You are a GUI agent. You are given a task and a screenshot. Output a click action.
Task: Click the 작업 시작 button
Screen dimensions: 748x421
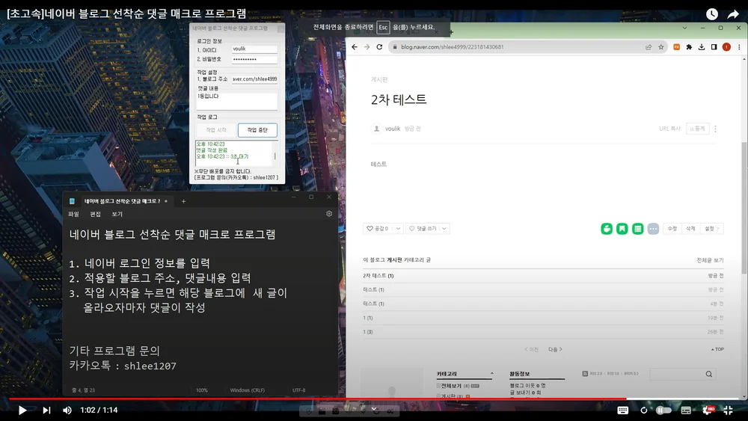click(216, 129)
